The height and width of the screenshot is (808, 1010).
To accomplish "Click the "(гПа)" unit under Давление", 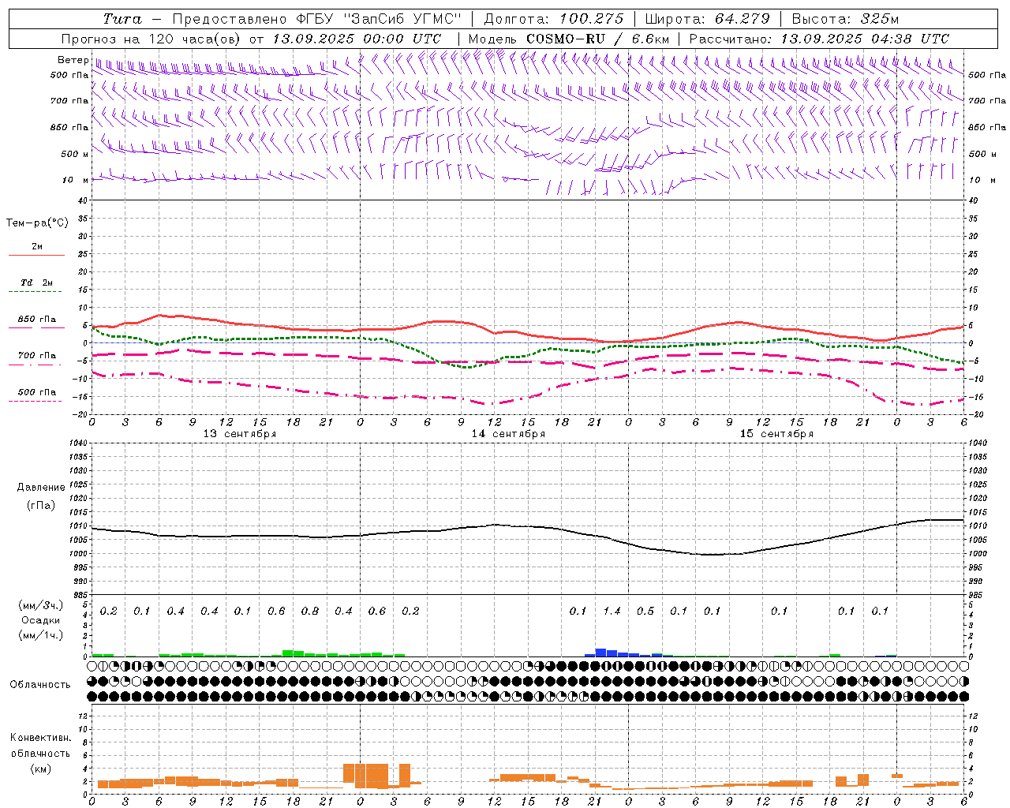I will pyautogui.click(x=41, y=505).
